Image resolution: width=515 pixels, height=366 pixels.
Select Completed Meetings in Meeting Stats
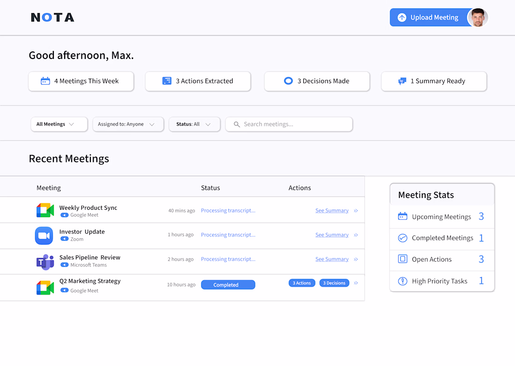tap(442, 239)
